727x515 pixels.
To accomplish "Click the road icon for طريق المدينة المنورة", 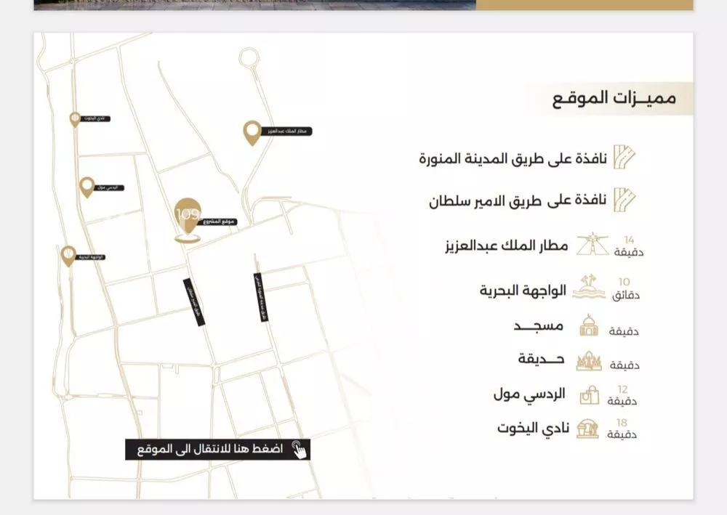I will (624, 155).
